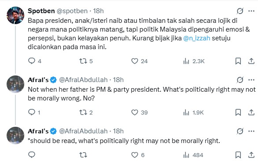Like Spotben's tweet with 24 likes
This screenshot has width=258, height=161.
(x=135, y=61)
